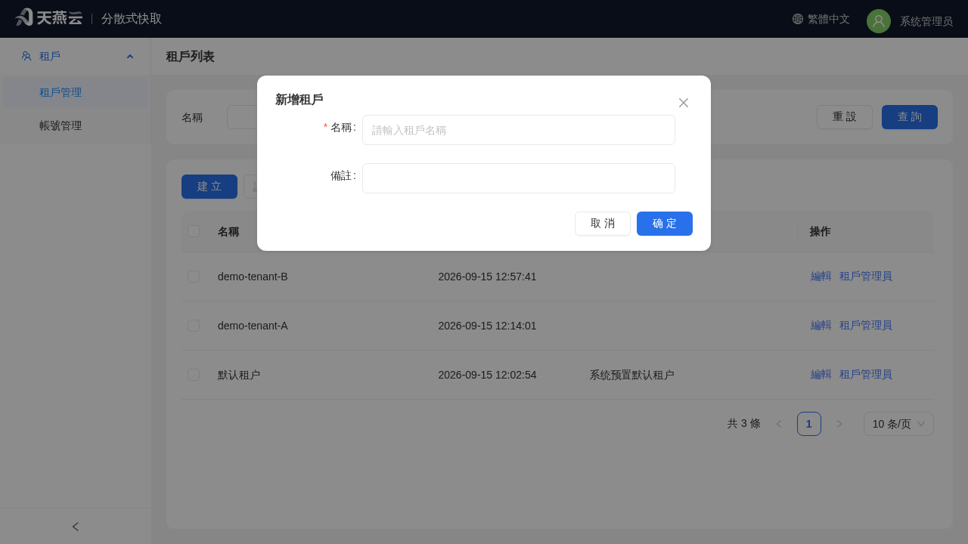Select page 1 in pagination
This screenshot has width=968, height=544.
[x=809, y=424]
